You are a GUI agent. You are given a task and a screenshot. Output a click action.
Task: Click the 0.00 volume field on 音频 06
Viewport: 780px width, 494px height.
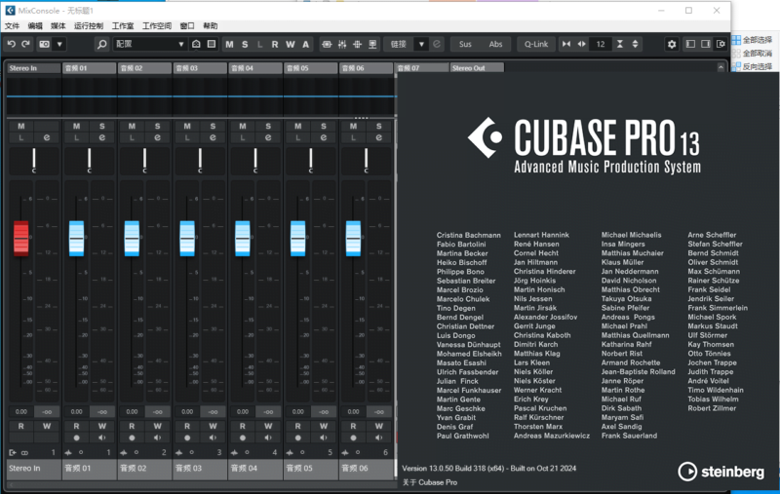click(x=353, y=411)
